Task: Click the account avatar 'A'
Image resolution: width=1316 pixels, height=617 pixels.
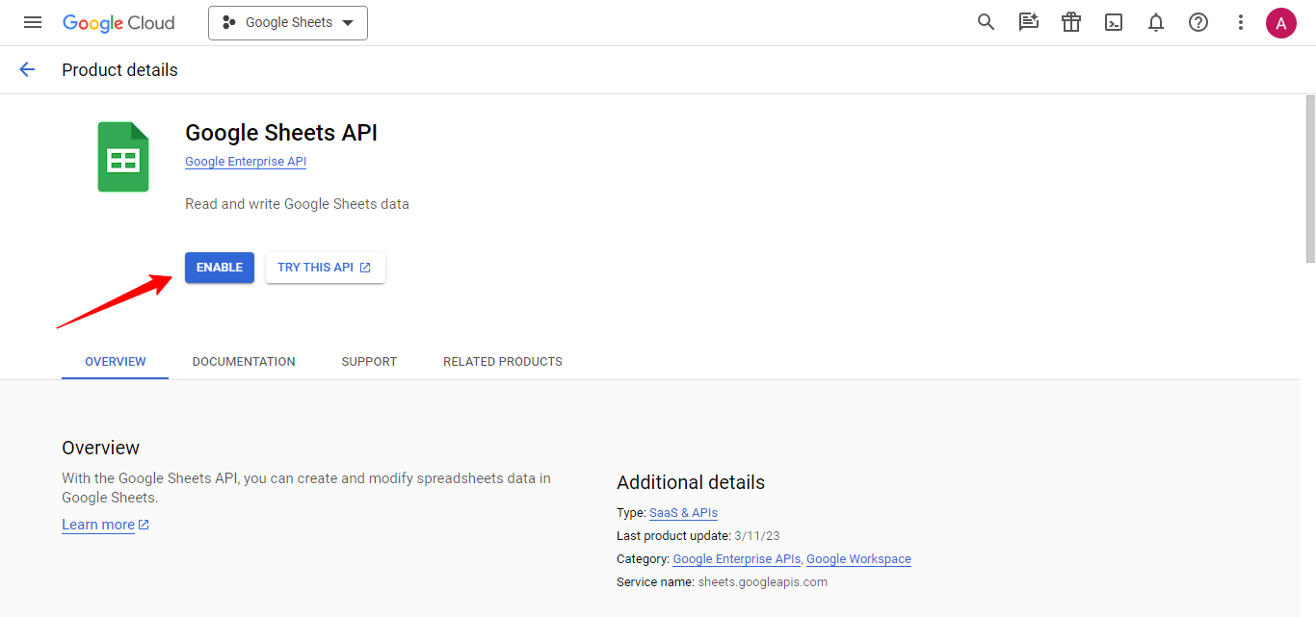Action: [x=1280, y=22]
